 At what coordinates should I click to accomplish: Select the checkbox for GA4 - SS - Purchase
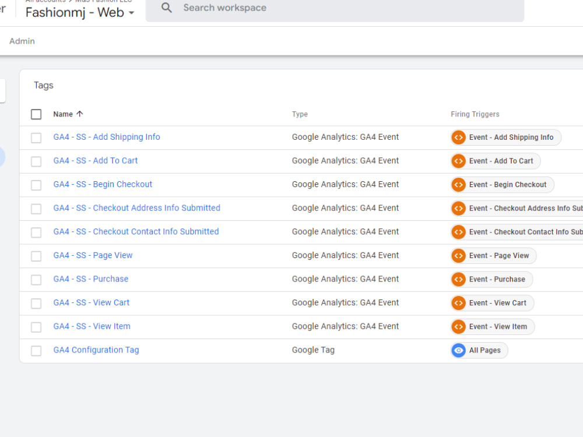(36, 279)
